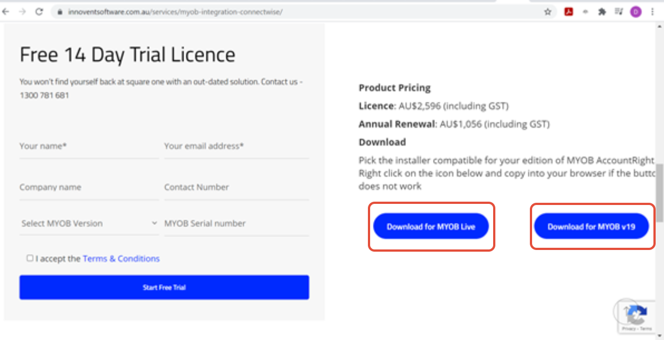Click the MYOB Serial number field
Image resolution: width=664 pixels, height=340 pixels.
tap(237, 223)
